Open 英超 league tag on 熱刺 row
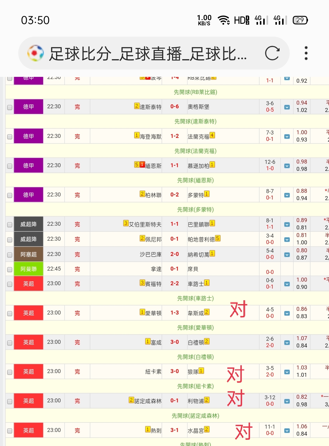The image size is (329, 446). [29, 430]
